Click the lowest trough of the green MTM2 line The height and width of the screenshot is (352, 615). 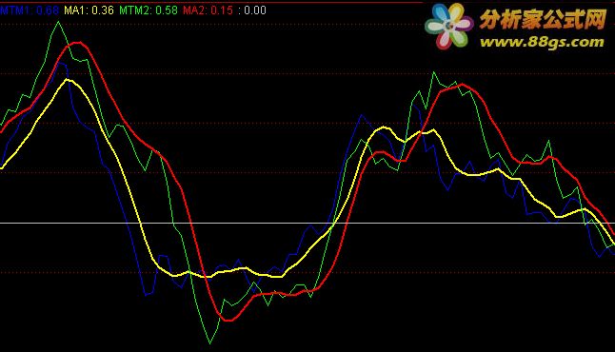coord(209,343)
